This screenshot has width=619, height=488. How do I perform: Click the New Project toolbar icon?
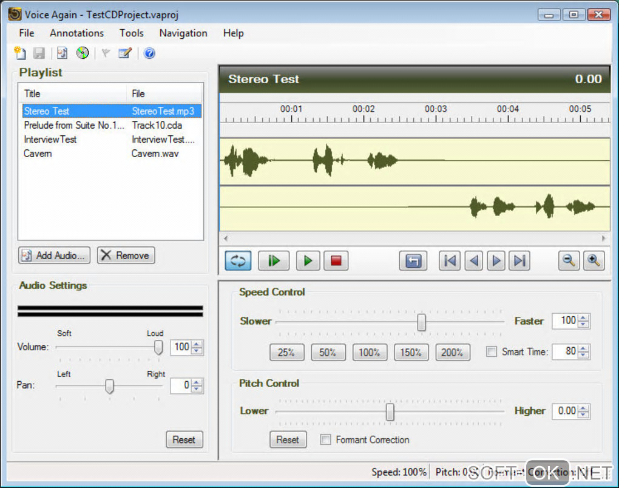pyautogui.click(x=19, y=53)
